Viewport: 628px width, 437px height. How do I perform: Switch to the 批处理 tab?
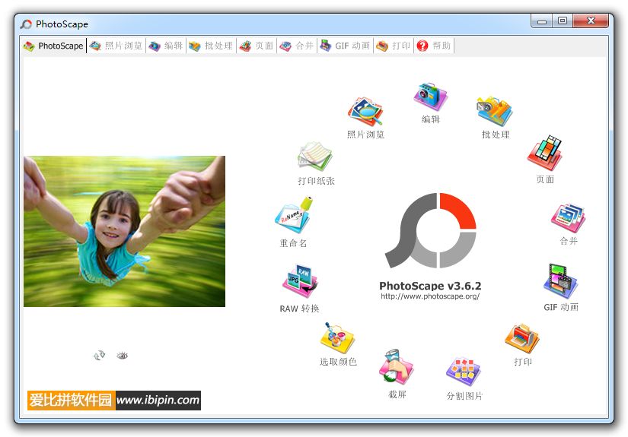pos(212,46)
